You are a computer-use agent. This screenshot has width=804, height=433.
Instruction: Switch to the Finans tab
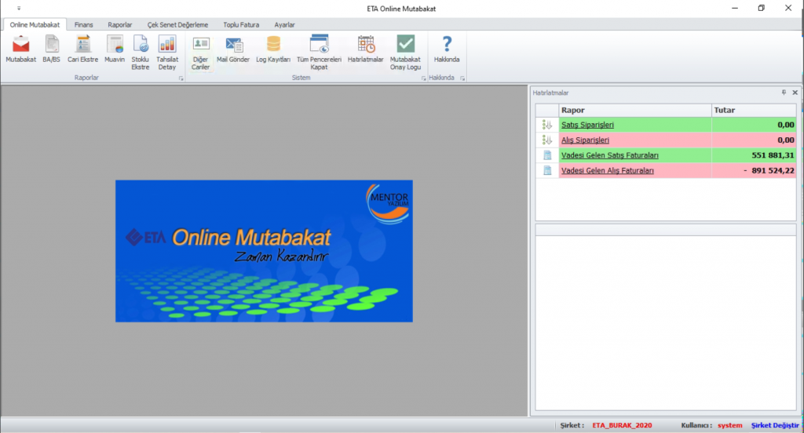(83, 24)
